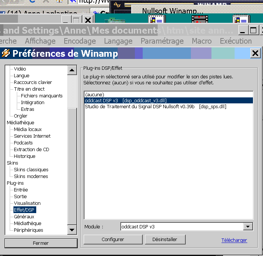Select Intégration under Titre en direct

33,102
